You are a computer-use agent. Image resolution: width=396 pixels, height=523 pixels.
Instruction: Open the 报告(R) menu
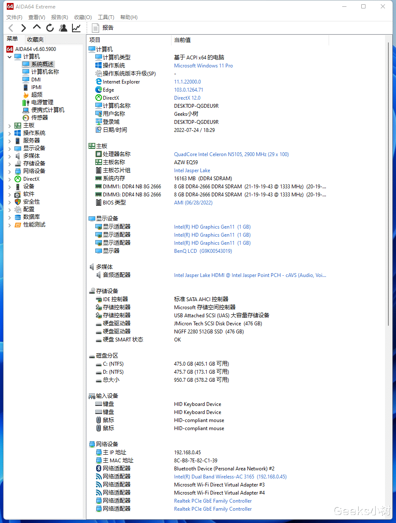[60, 17]
